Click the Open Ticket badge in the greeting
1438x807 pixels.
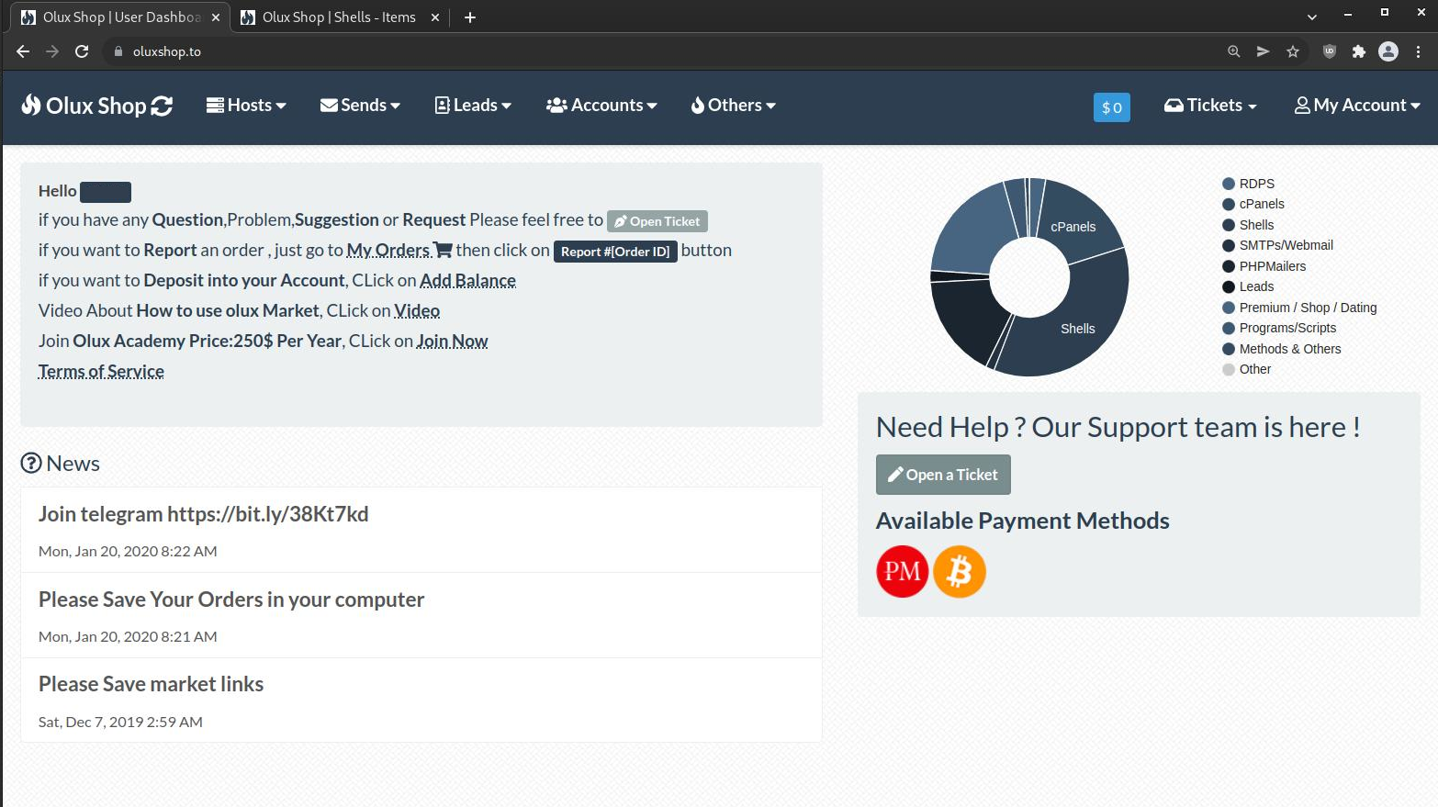(x=657, y=221)
